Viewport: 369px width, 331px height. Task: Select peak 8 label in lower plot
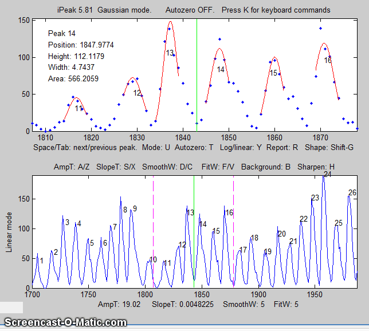(125, 210)
